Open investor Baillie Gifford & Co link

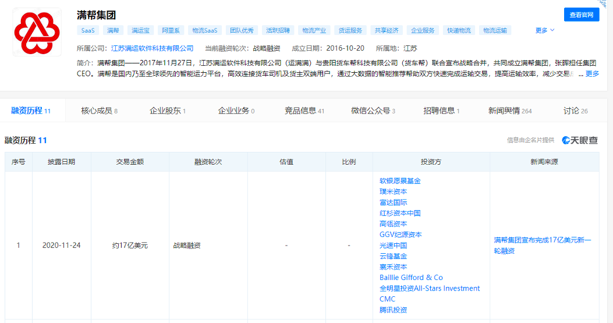coord(411,278)
